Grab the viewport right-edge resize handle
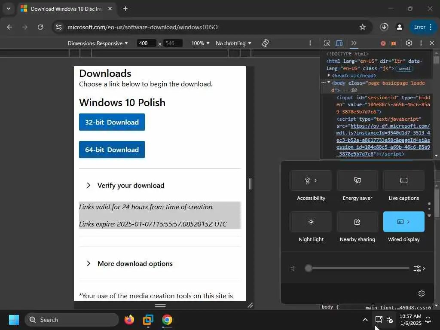Image resolution: width=440 pixels, height=330 pixels. [250, 184]
